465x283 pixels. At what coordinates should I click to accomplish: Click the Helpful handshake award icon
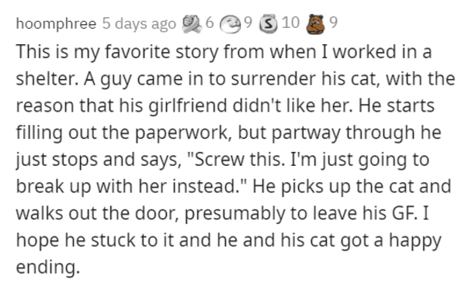click(x=191, y=23)
